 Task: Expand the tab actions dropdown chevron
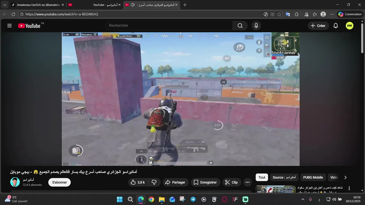[5, 5]
